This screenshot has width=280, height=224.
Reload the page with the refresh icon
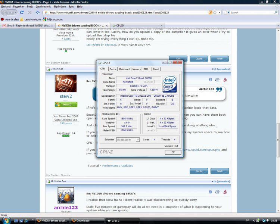click(x=22, y=12)
